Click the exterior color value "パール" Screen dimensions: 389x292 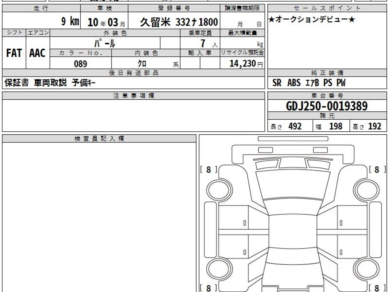[x=104, y=43]
